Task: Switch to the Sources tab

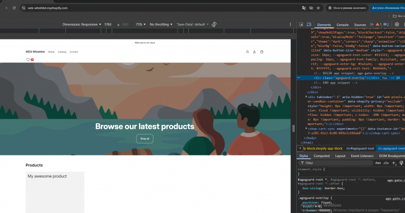Action: 360,25
